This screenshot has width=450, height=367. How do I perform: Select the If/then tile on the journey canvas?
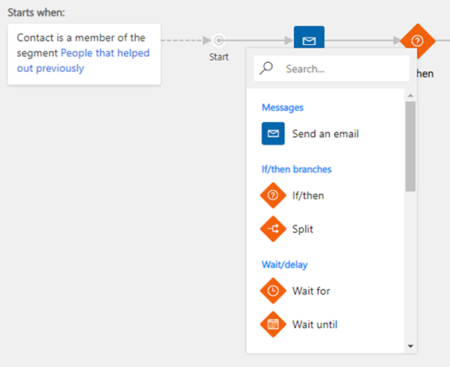(x=417, y=40)
